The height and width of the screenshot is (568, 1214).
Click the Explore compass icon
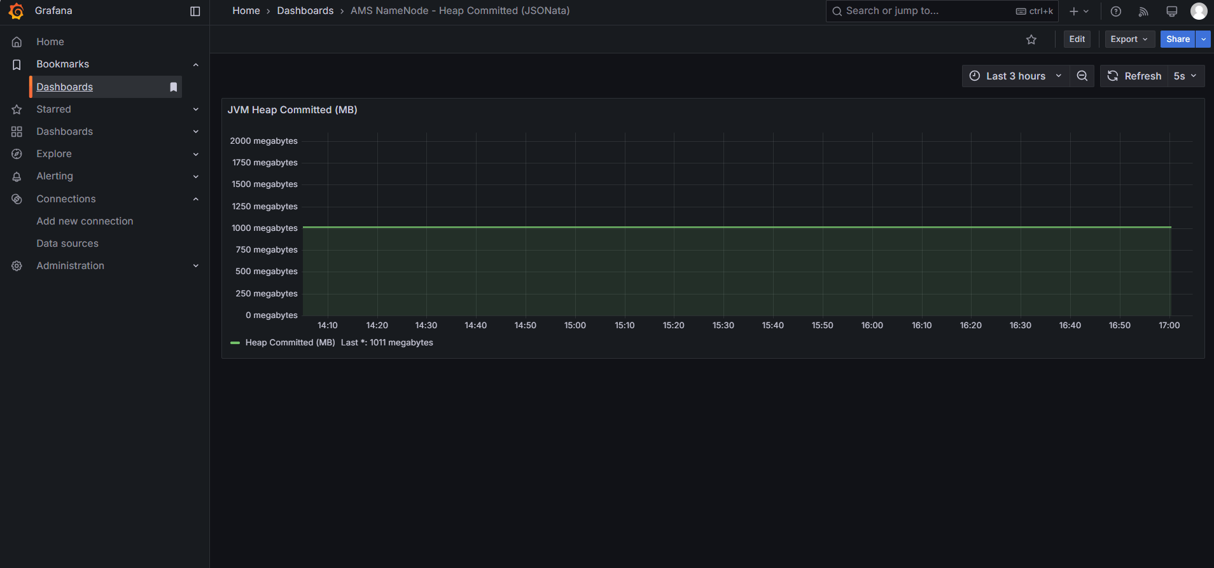[17, 154]
